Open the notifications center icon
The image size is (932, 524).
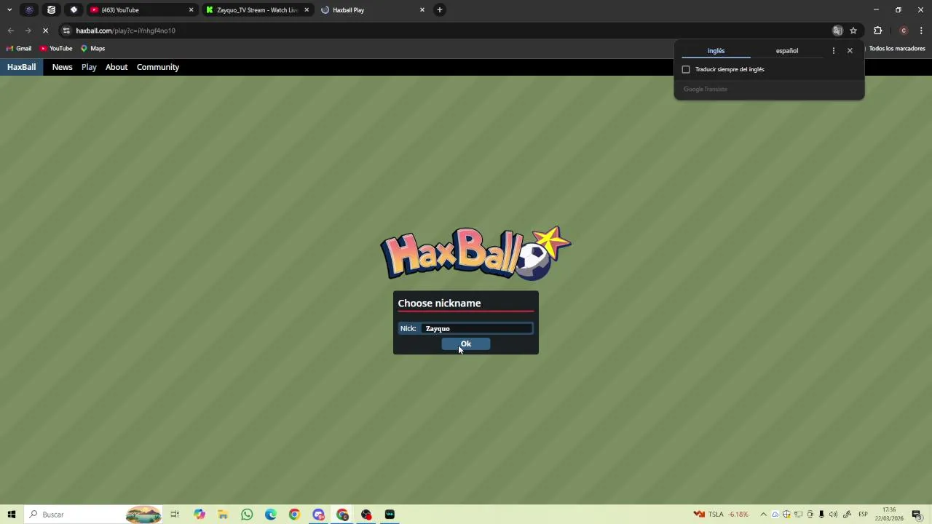917,515
